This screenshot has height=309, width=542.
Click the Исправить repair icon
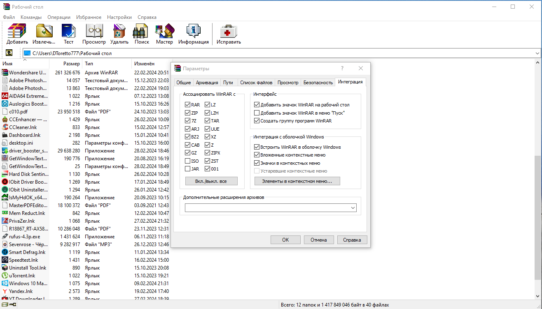coord(229,31)
